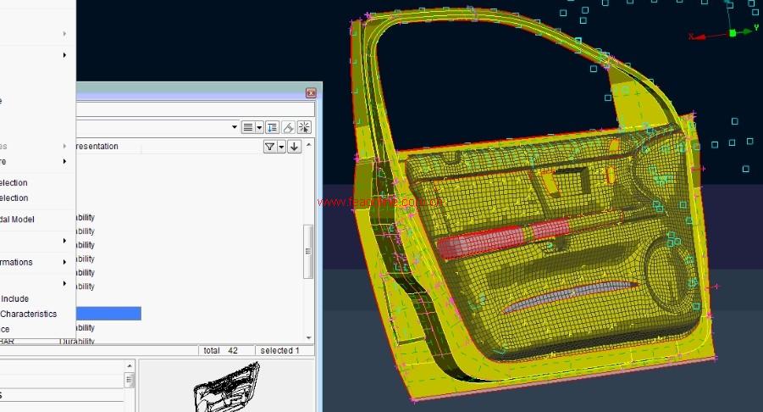This screenshot has width=763, height=412.
Task: Click the Representation column header
Action: tap(97, 147)
